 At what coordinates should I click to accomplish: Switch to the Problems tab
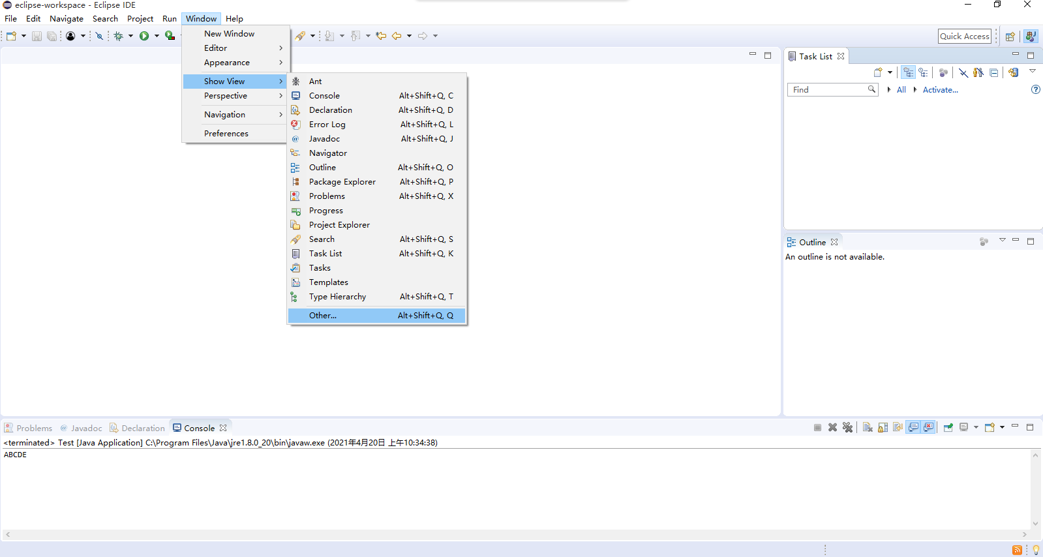click(x=28, y=428)
